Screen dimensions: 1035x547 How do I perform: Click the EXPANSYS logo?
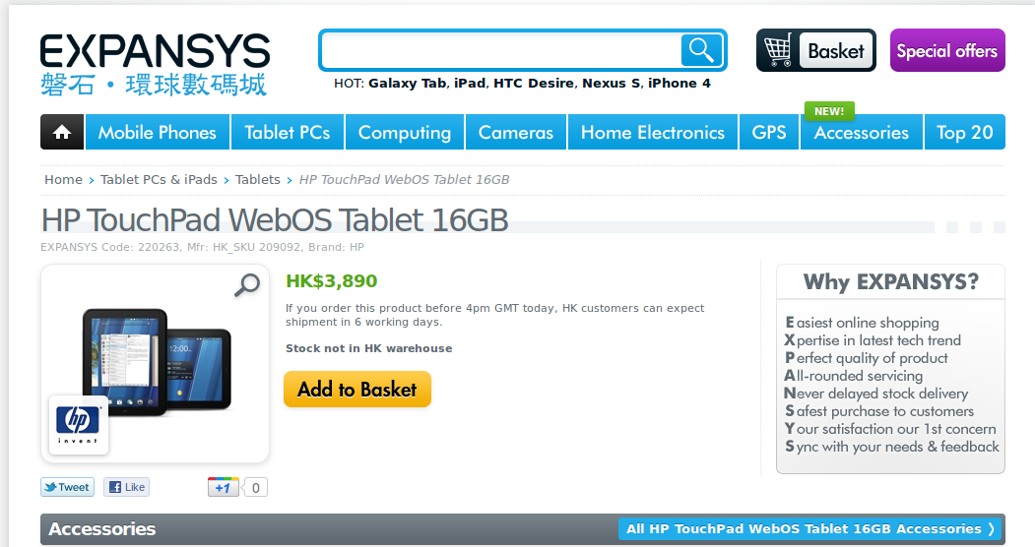[156, 65]
